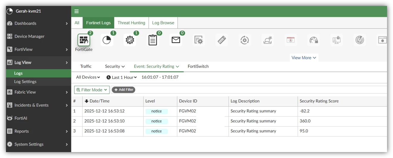This screenshot has height=158, width=393.
Task: Select the log row dated 16:53:08
Action: 229,131
